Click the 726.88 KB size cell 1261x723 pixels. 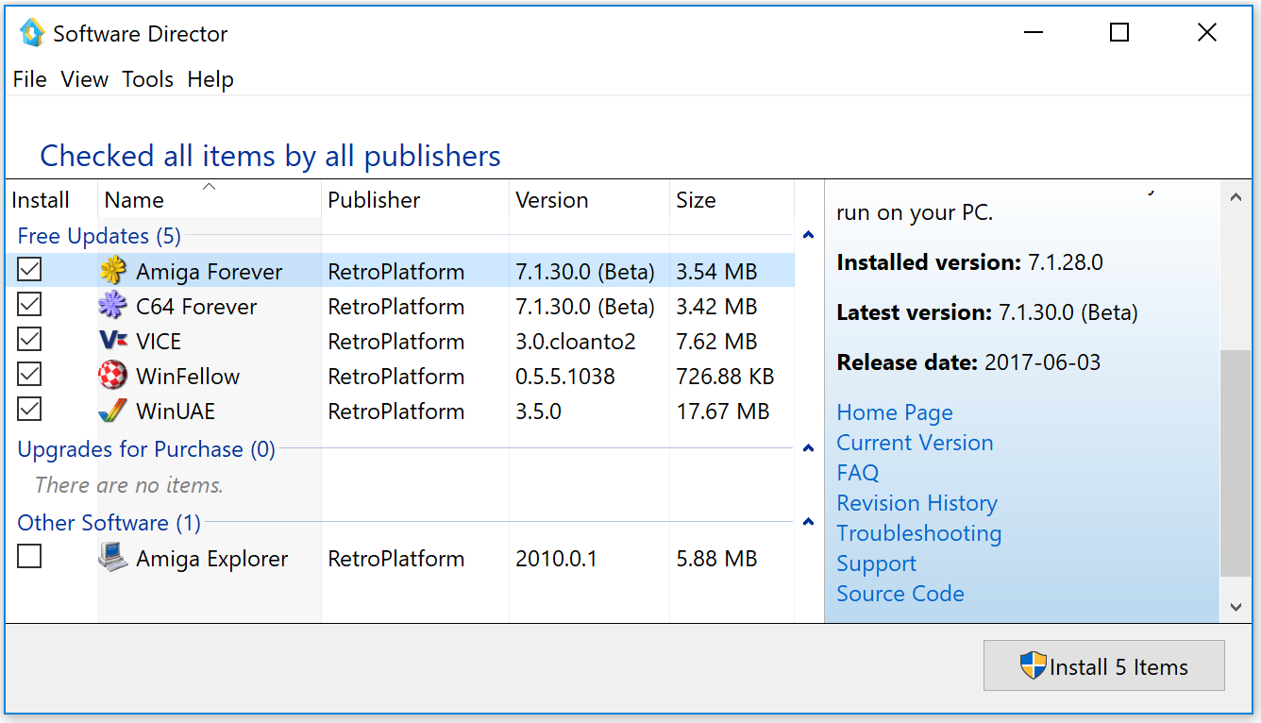725,377
